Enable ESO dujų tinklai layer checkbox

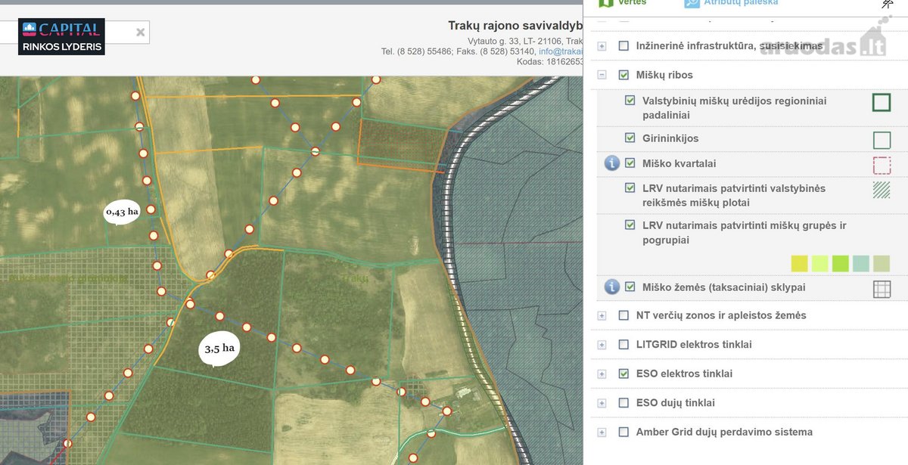point(623,403)
